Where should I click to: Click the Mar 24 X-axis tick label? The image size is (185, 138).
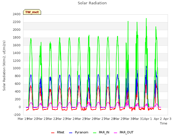(71, 119)
